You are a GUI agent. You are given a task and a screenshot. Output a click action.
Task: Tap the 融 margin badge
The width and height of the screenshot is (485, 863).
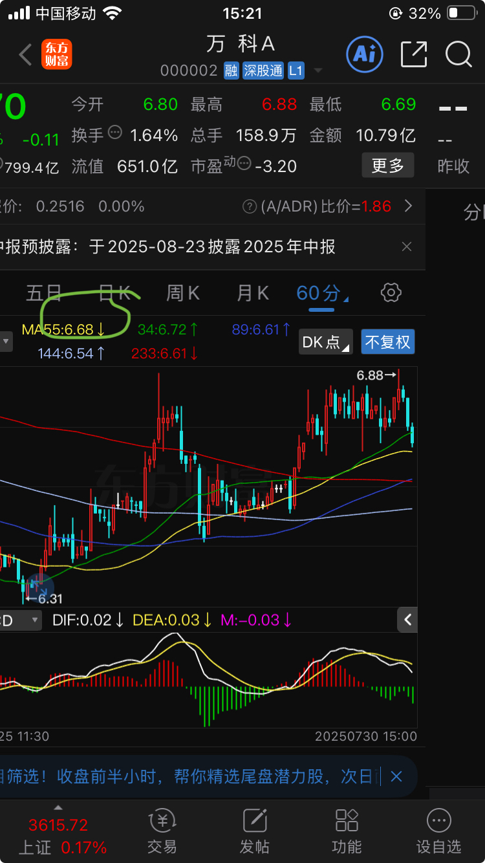232,71
